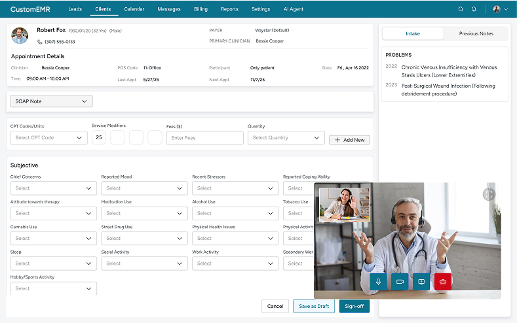Open the Billing menu

pos(201,9)
